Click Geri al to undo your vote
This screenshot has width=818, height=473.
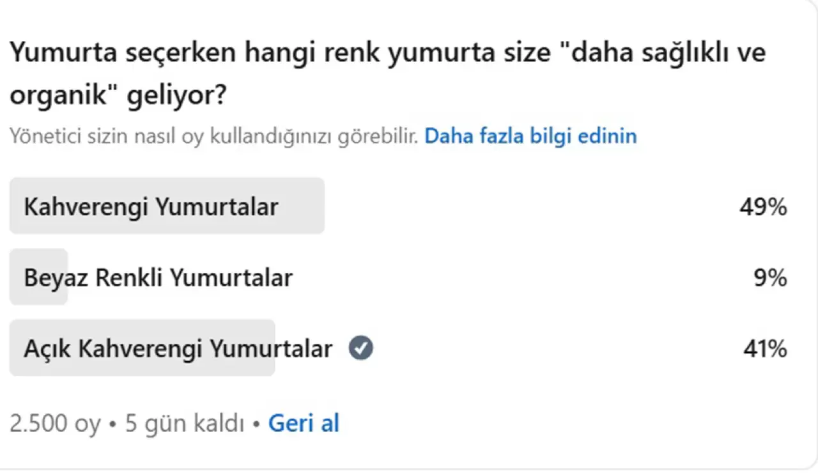pyautogui.click(x=304, y=423)
